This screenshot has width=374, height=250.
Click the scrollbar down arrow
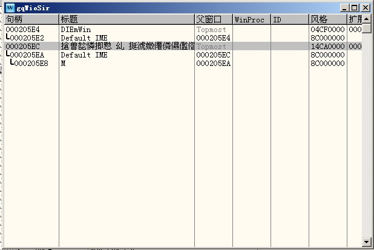pyautogui.click(x=366, y=242)
